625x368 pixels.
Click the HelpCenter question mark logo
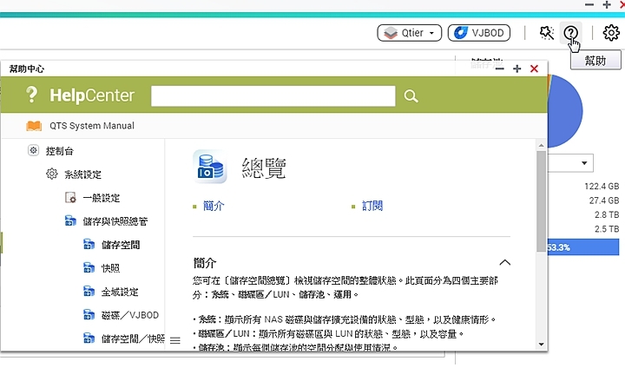coord(31,95)
